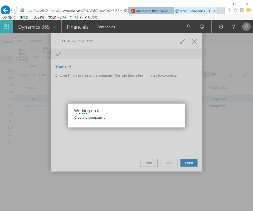Click the browser Home icon

pos(229,10)
